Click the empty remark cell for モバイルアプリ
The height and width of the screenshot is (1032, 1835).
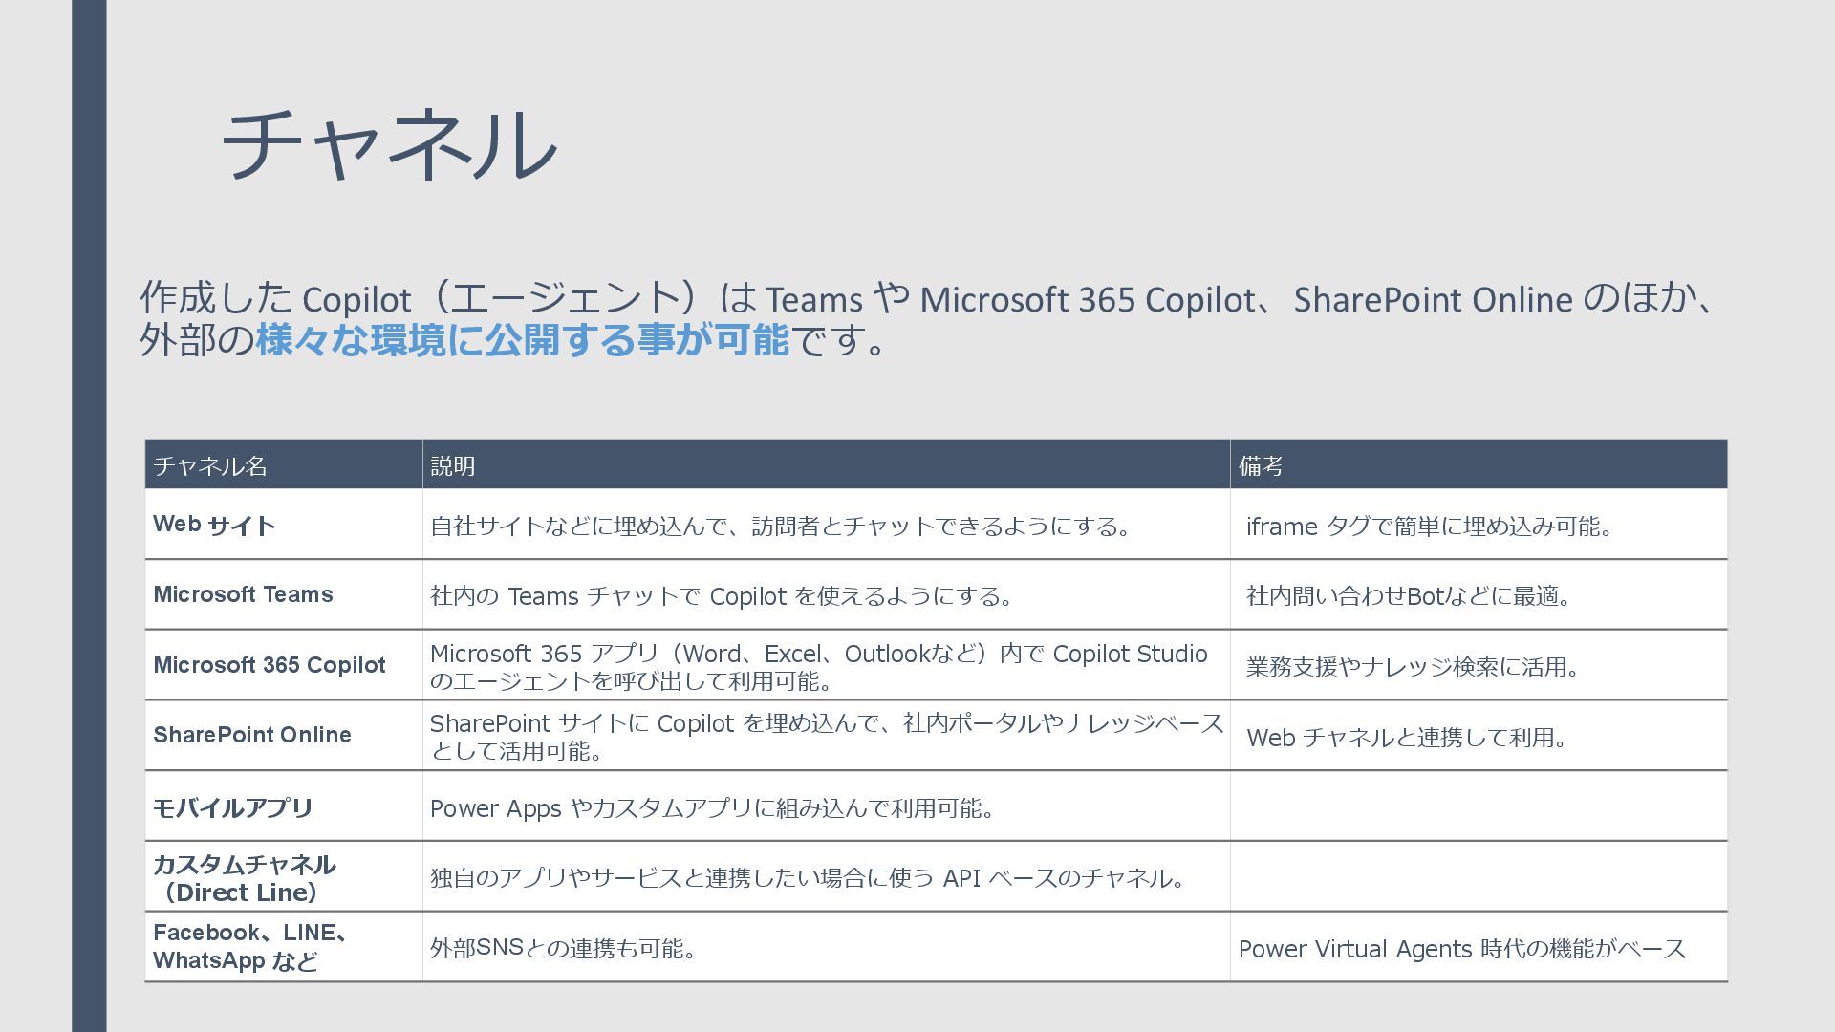pos(1479,806)
